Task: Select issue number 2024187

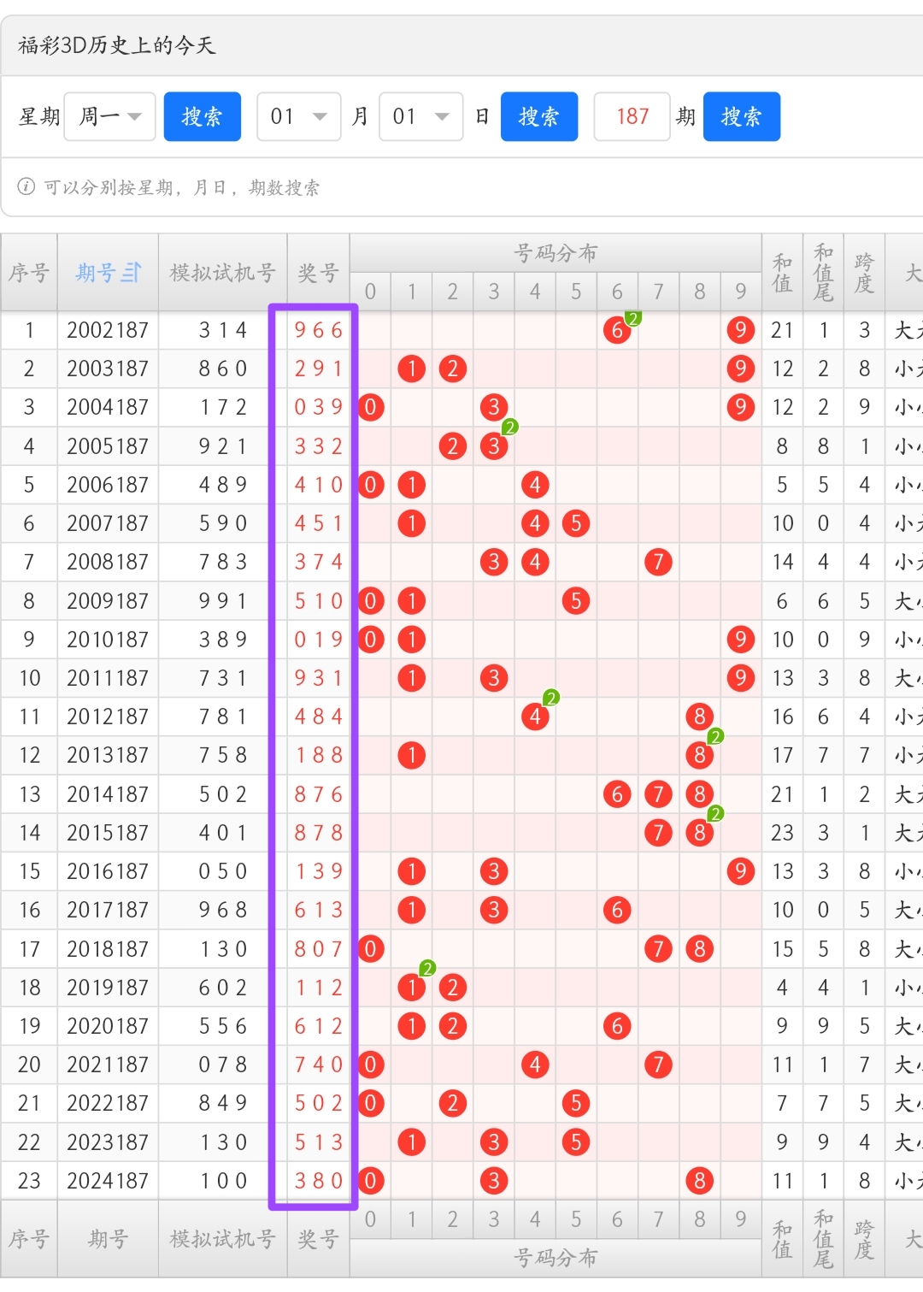Action: click(x=108, y=1181)
